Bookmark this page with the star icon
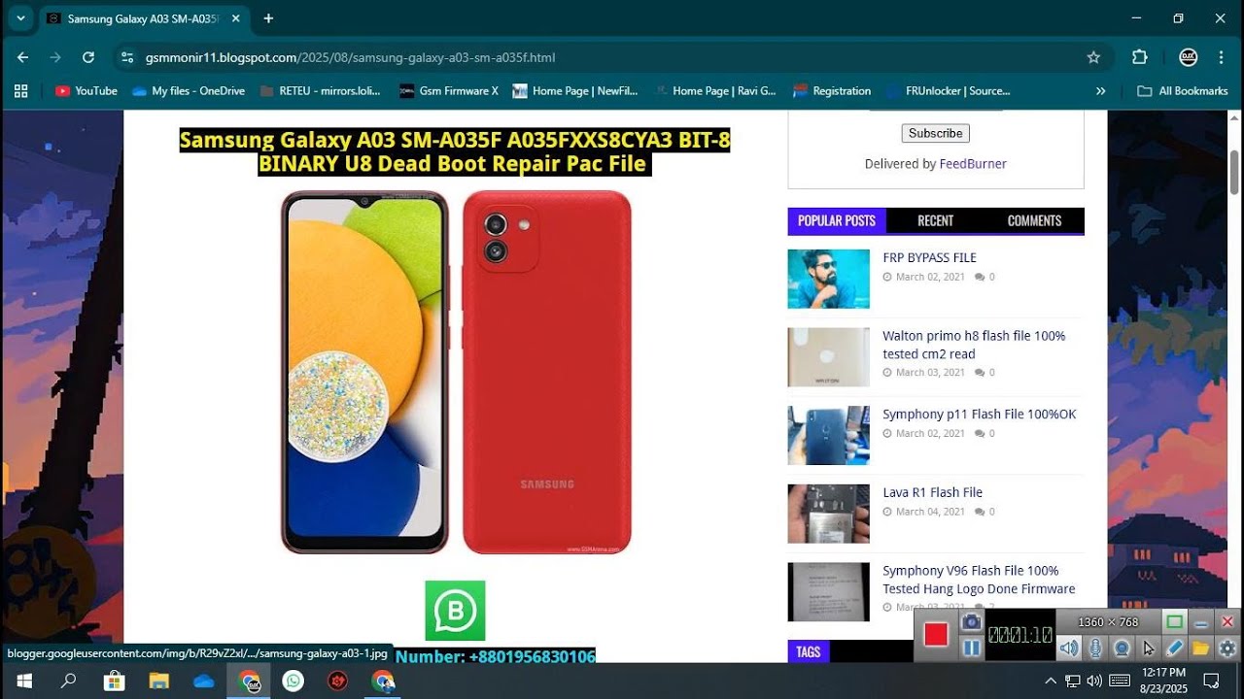Image resolution: width=1244 pixels, height=699 pixels. pyautogui.click(x=1093, y=57)
